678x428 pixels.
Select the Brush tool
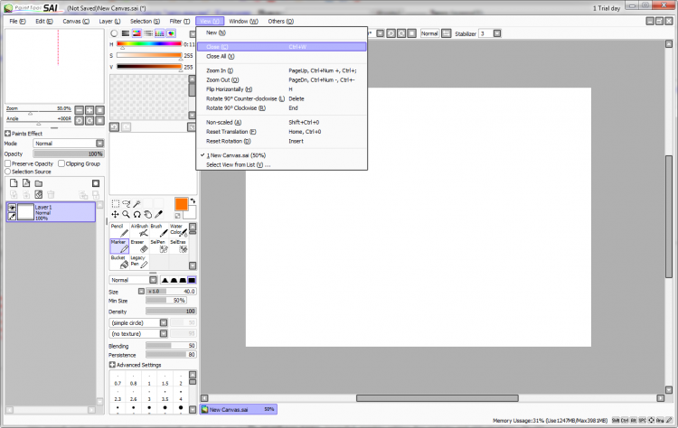coord(159,230)
